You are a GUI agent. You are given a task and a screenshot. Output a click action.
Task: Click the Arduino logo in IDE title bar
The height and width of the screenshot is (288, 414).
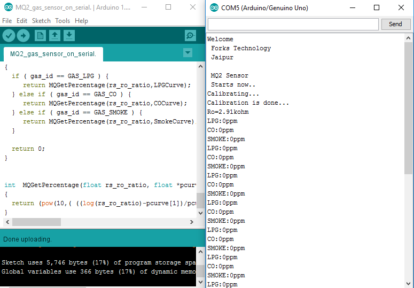pos(9,7)
